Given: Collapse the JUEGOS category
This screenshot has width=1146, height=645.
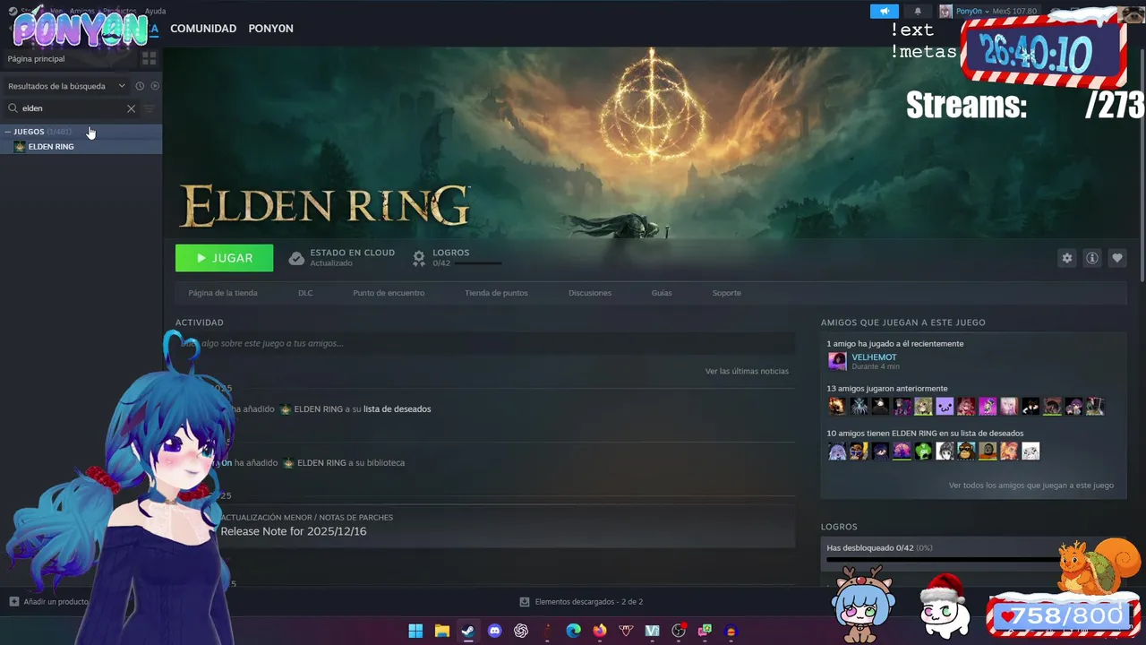Looking at the screenshot, I should pos(7,132).
